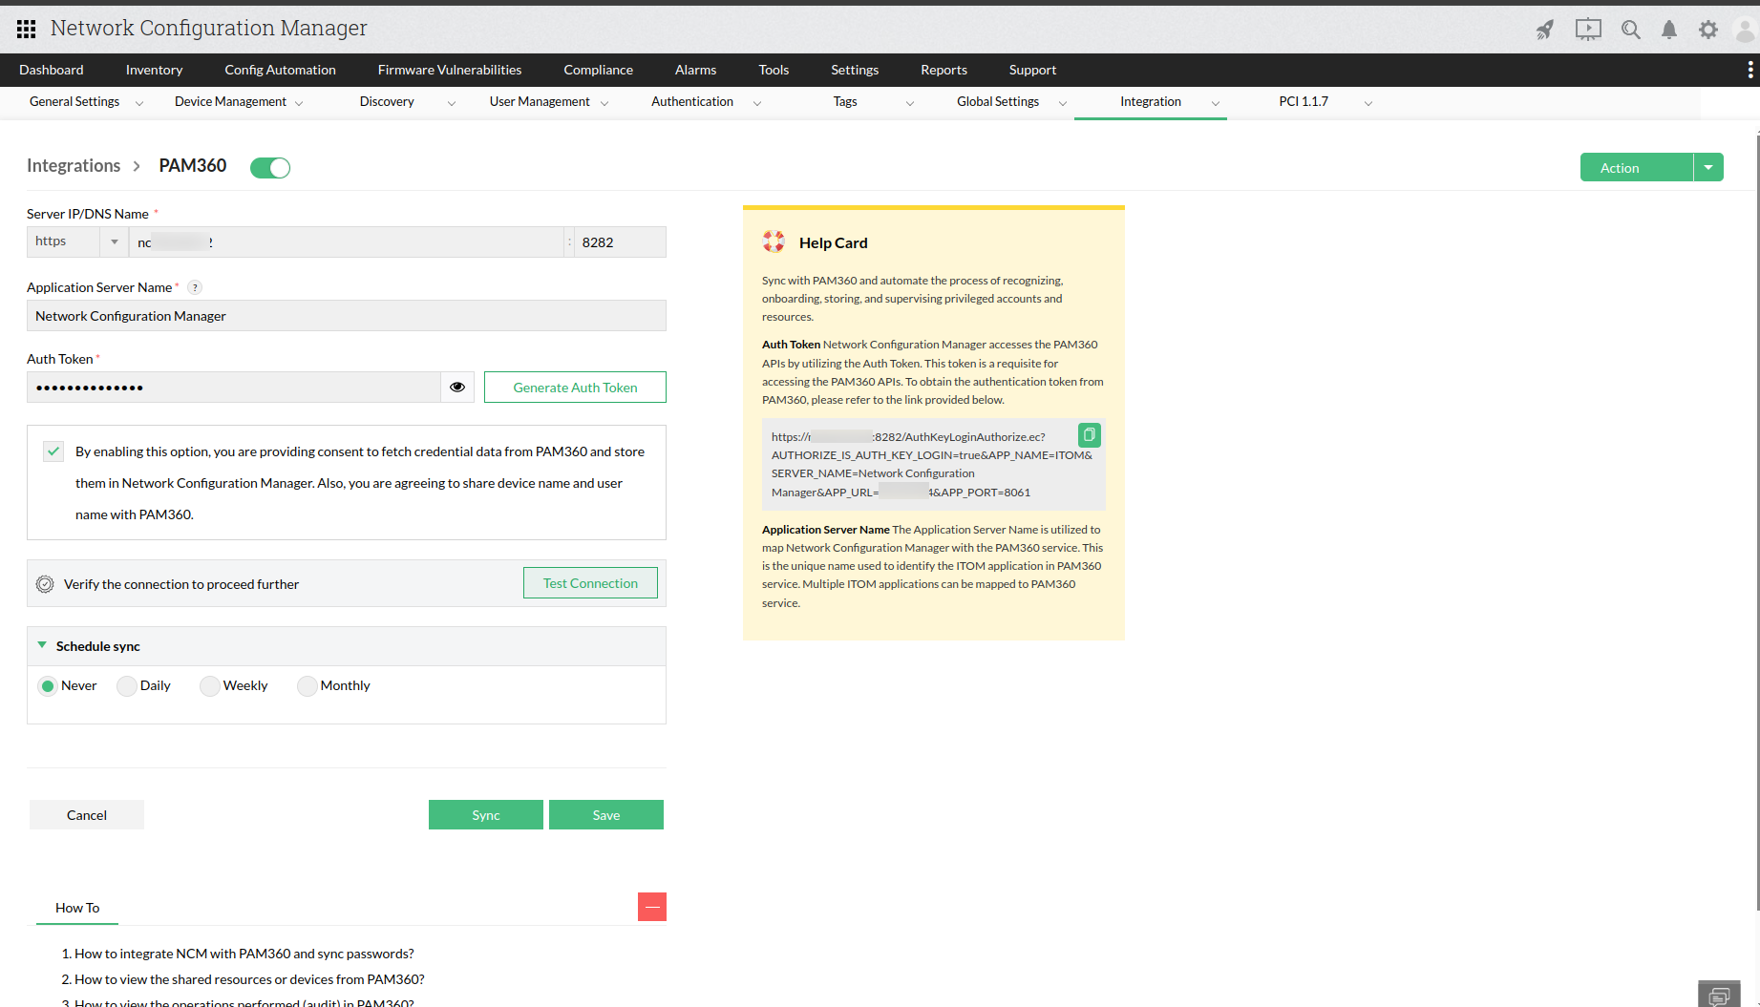The width and height of the screenshot is (1760, 1007).
Task: Expand the Discovery submenu
Action: (x=452, y=103)
